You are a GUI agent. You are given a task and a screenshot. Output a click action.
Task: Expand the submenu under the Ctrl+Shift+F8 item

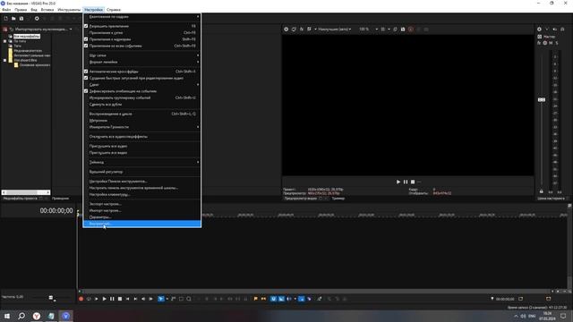pos(141,55)
